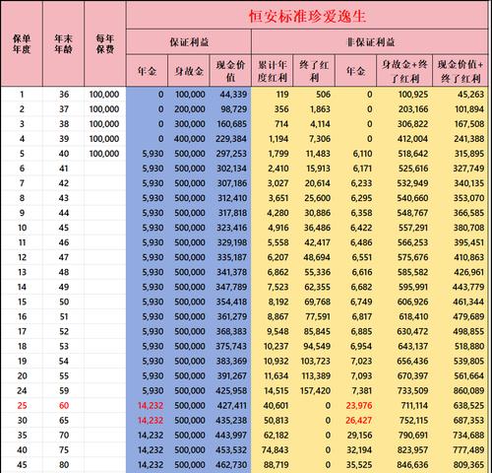The image size is (492, 473).
Task: Click age cell 75
Action: click(64, 449)
